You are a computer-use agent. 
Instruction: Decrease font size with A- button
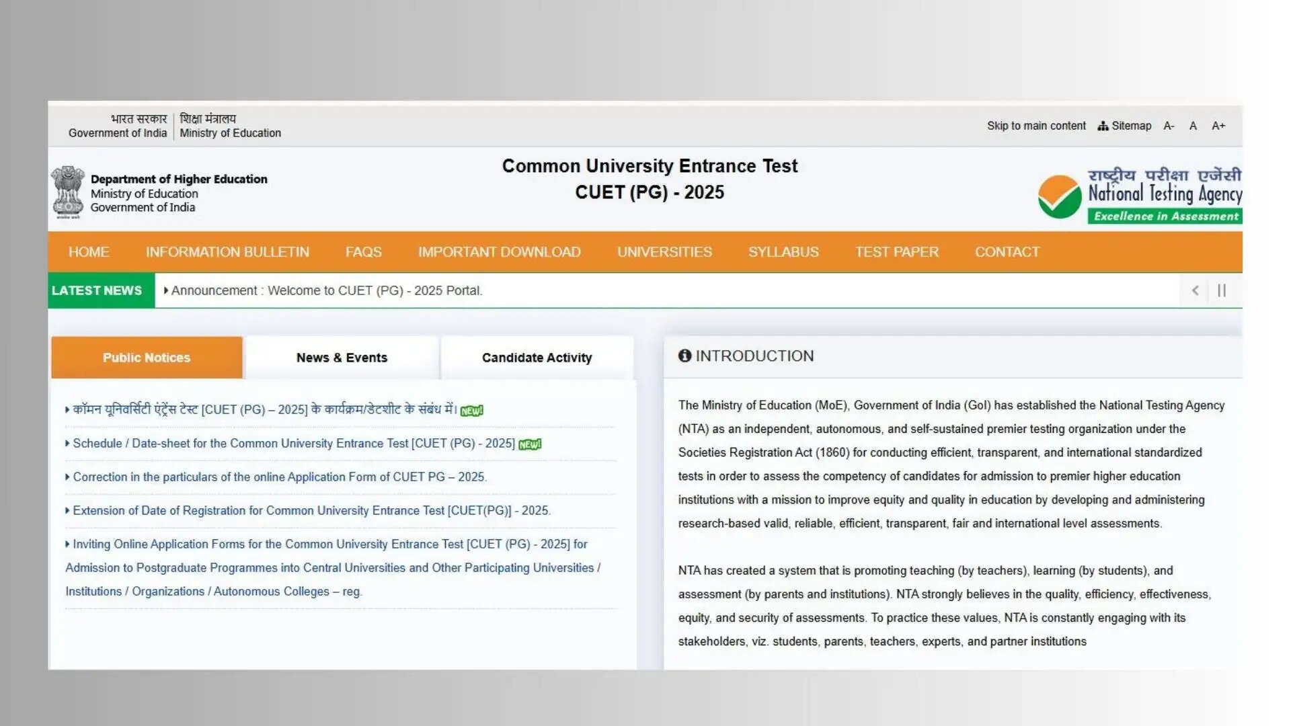1169,126
